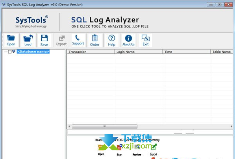Click the SysTools shield icon in tree
The image size is (235, 159).
pyautogui.click(x=14, y=52)
